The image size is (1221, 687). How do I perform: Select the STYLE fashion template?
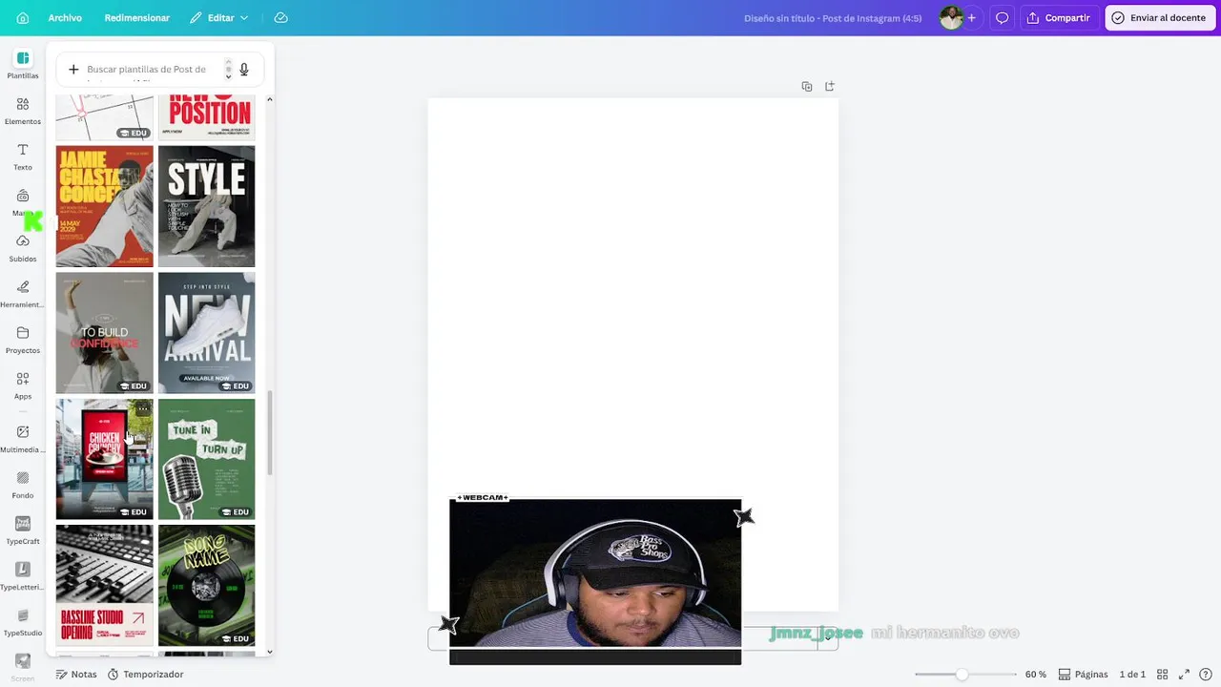click(207, 206)
